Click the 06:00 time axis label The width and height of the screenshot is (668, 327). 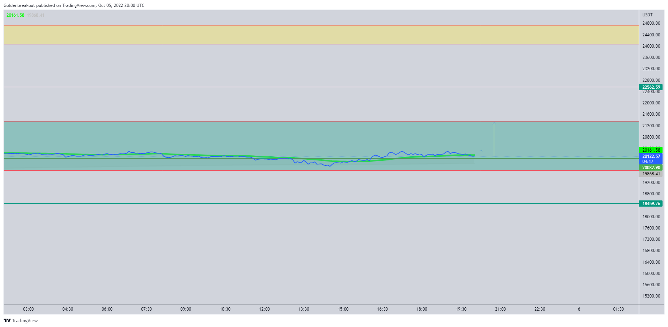tap(107, 309)
